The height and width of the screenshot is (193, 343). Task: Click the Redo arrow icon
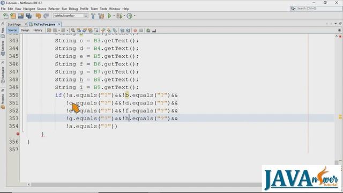pos(46,16)
